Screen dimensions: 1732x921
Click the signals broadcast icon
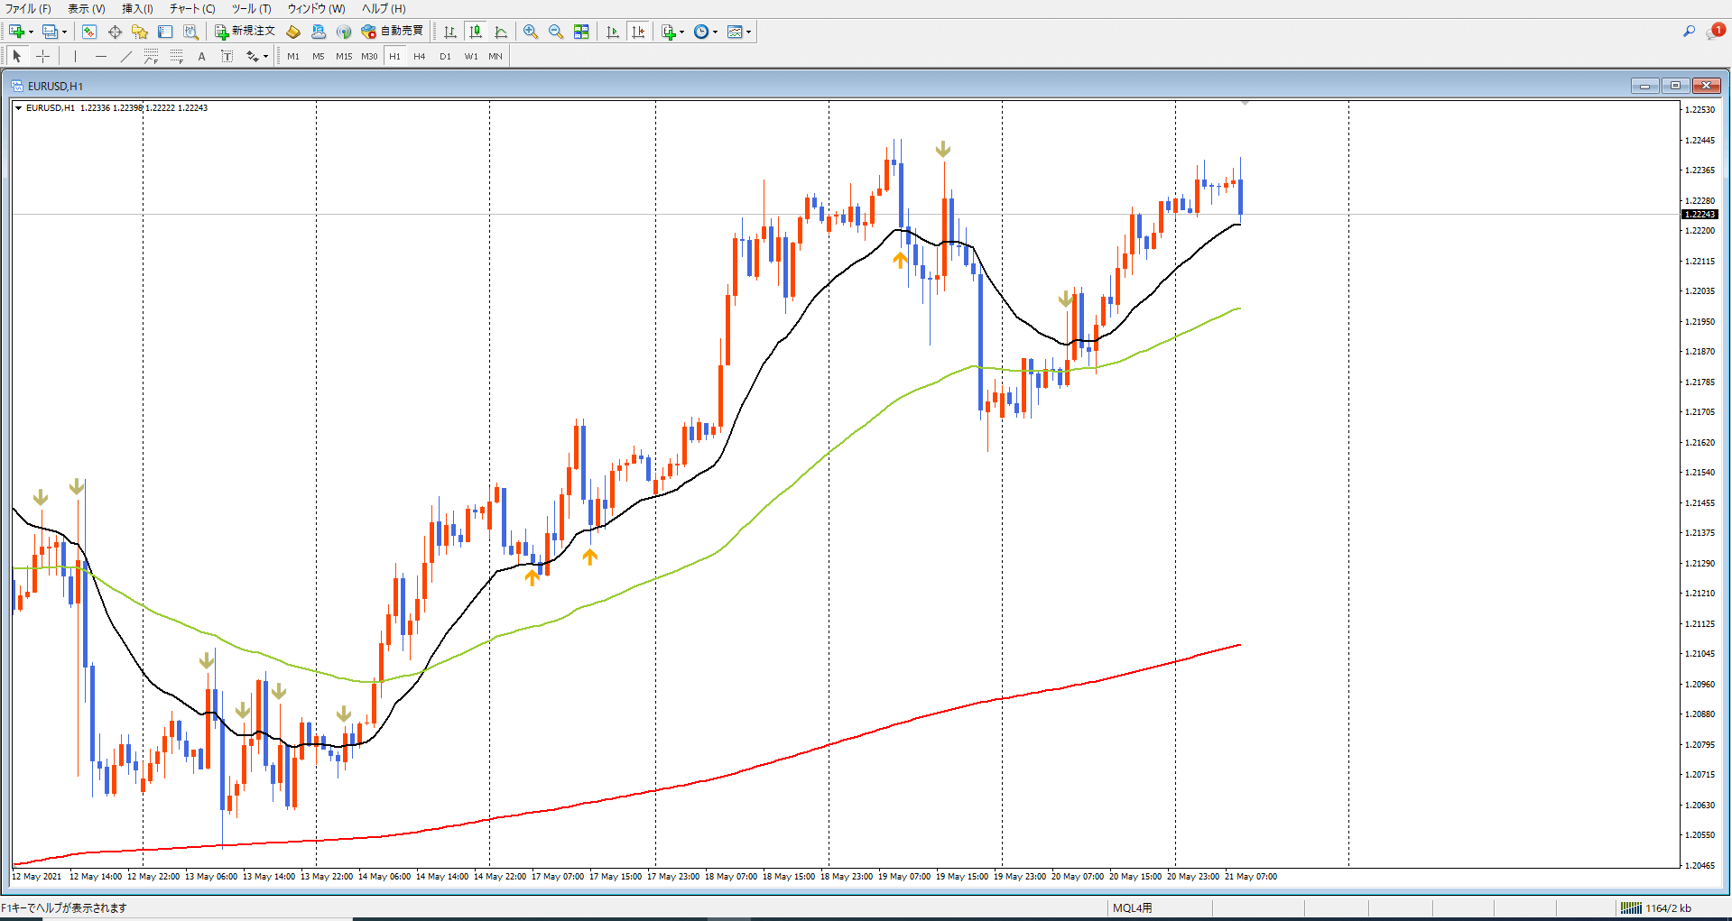pyautogui.click(x=344, y=32)
